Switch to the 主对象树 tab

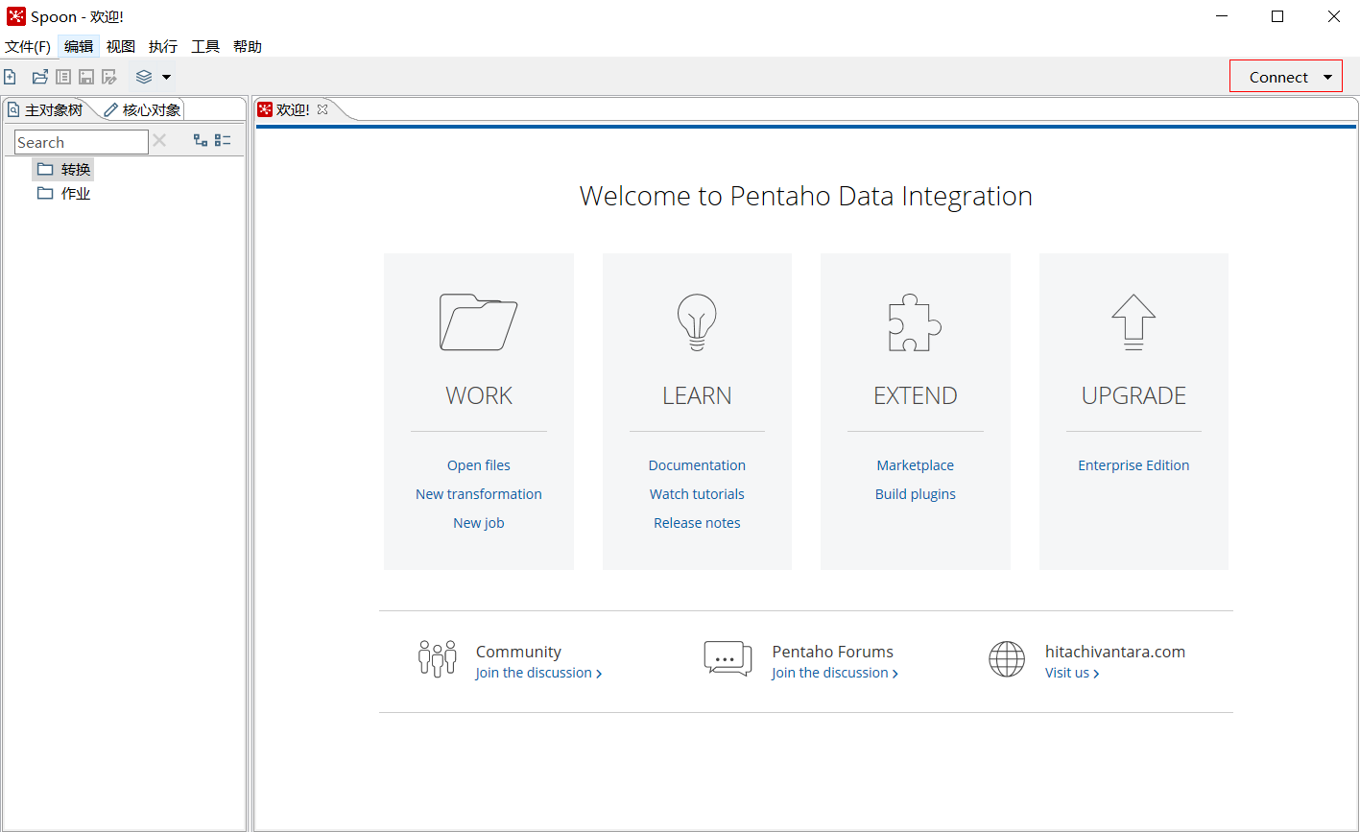46,109
